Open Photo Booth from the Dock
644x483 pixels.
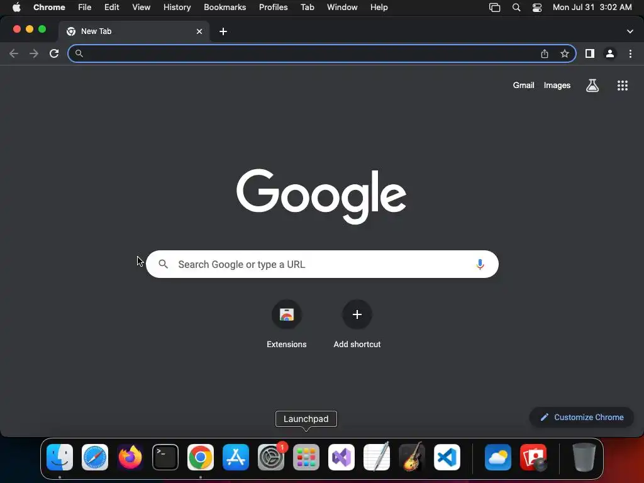[x=533, y=457]
